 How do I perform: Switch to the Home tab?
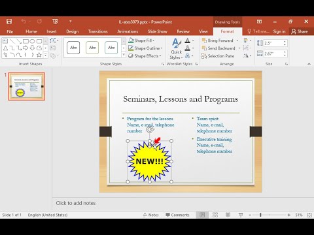click(x=31, y=31)
